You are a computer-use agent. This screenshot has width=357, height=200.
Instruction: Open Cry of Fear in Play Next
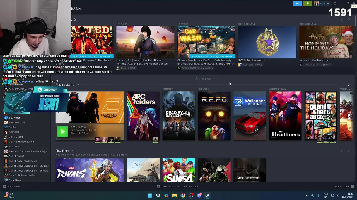[x=250, y=170]
